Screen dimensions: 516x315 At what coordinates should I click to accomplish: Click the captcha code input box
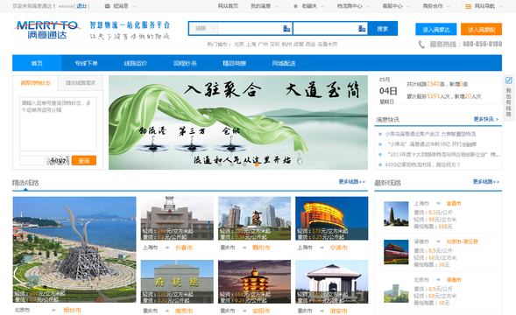[32, 160]
